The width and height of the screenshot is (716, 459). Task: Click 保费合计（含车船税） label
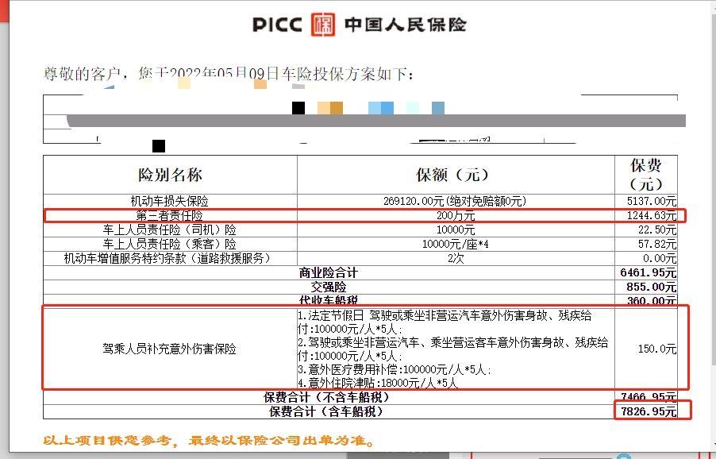pyautogui.click(x=326, y=411)
